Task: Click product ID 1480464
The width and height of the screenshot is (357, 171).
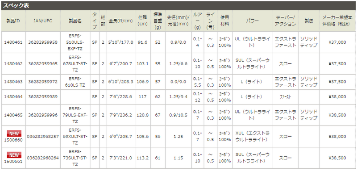Action: pyautogui.click(x=13, y=97)
